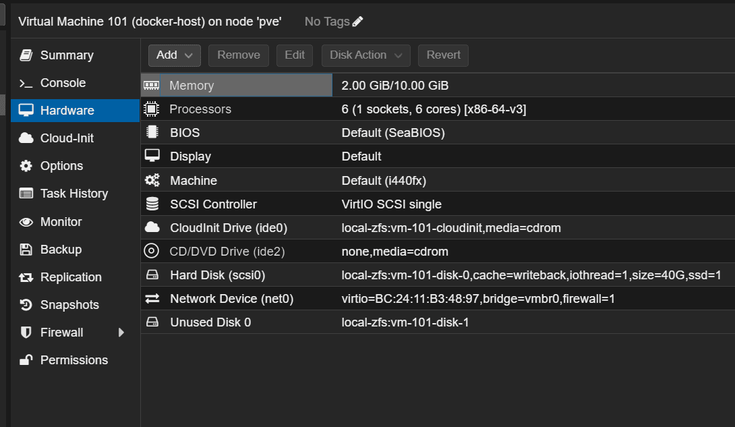Open the Disk Action dropdown menu

tap(365, 55)
